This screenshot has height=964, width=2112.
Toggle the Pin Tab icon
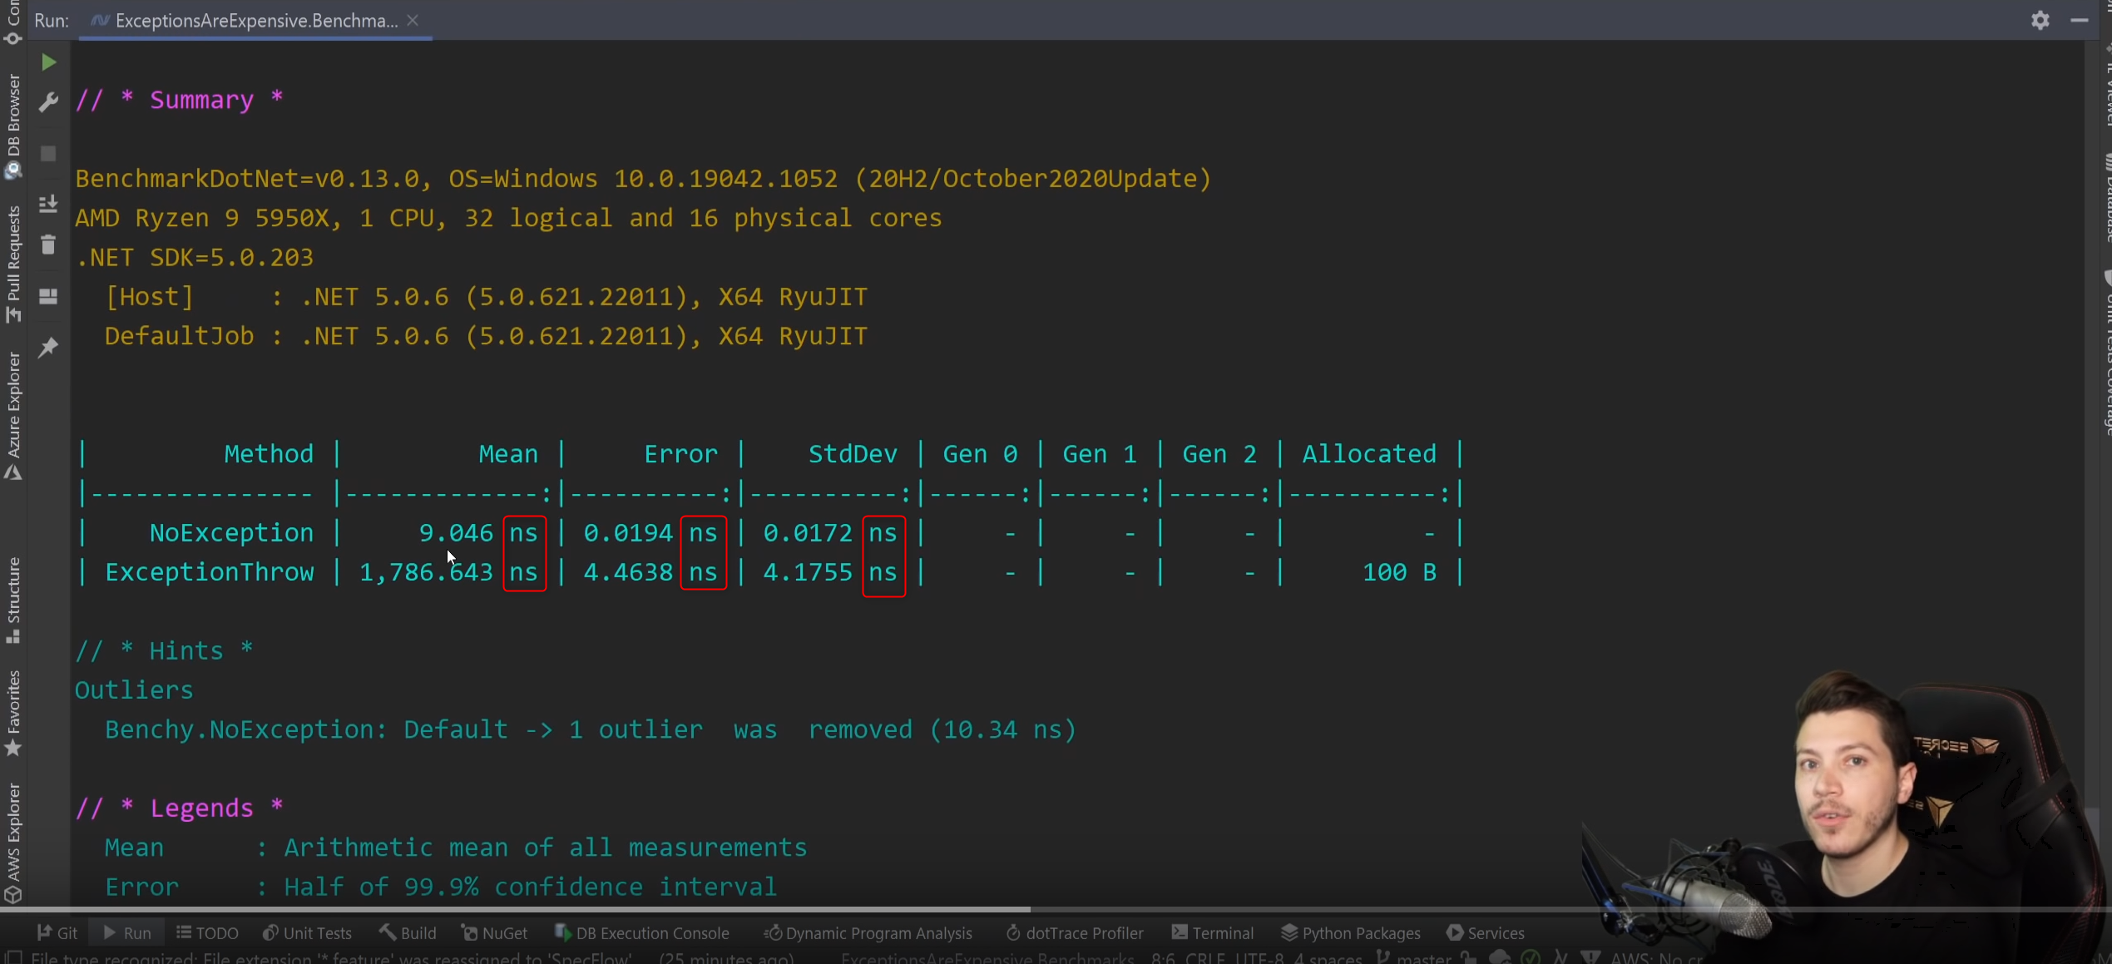pyautogui.click(x=48, y=347)
